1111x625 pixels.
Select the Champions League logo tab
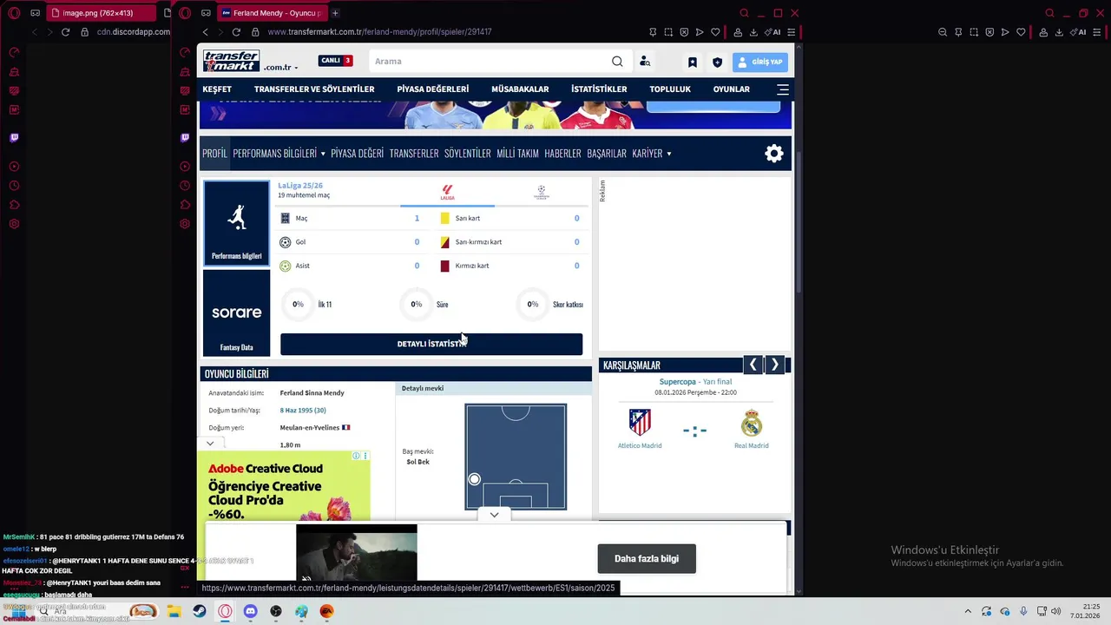coord(542,192)
